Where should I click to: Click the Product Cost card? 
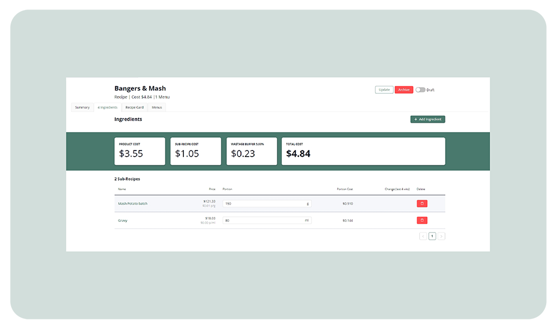[140, 151]
